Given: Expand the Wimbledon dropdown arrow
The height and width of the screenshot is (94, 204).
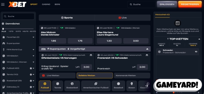Looking at the screenshot, I should click(33, 56).
